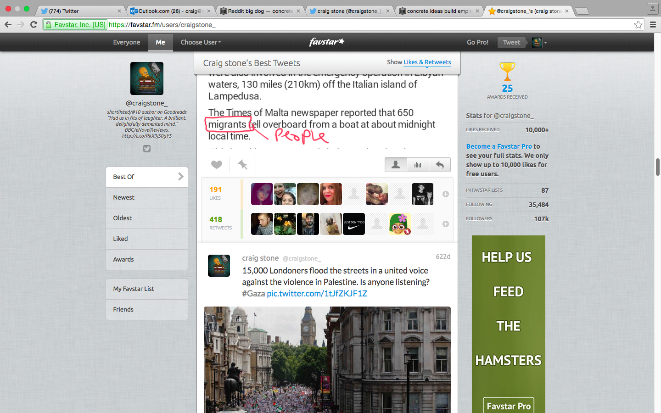Open Friends in the sidebar
The image size is (661, 413).
pos(147,309)
